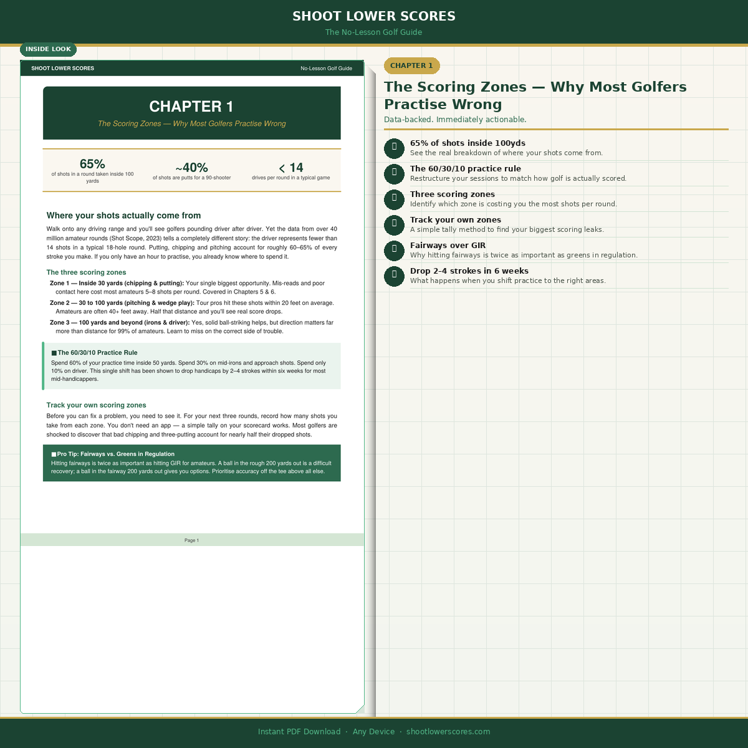Viewport: 748px width, 748px height.
Task: Click 'Data-backed. Immediately actionable.' tagline
Action: pos(455,120)
